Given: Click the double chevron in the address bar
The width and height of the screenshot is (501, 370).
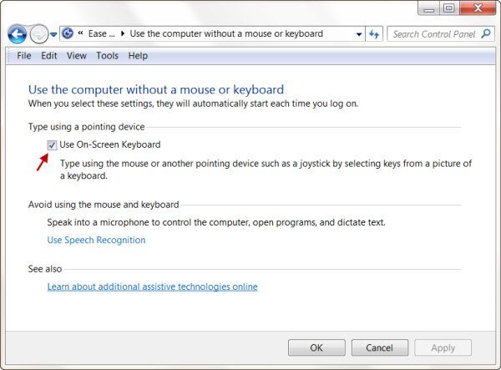Looking at the screenshot, I should click(x=80, y=33).
